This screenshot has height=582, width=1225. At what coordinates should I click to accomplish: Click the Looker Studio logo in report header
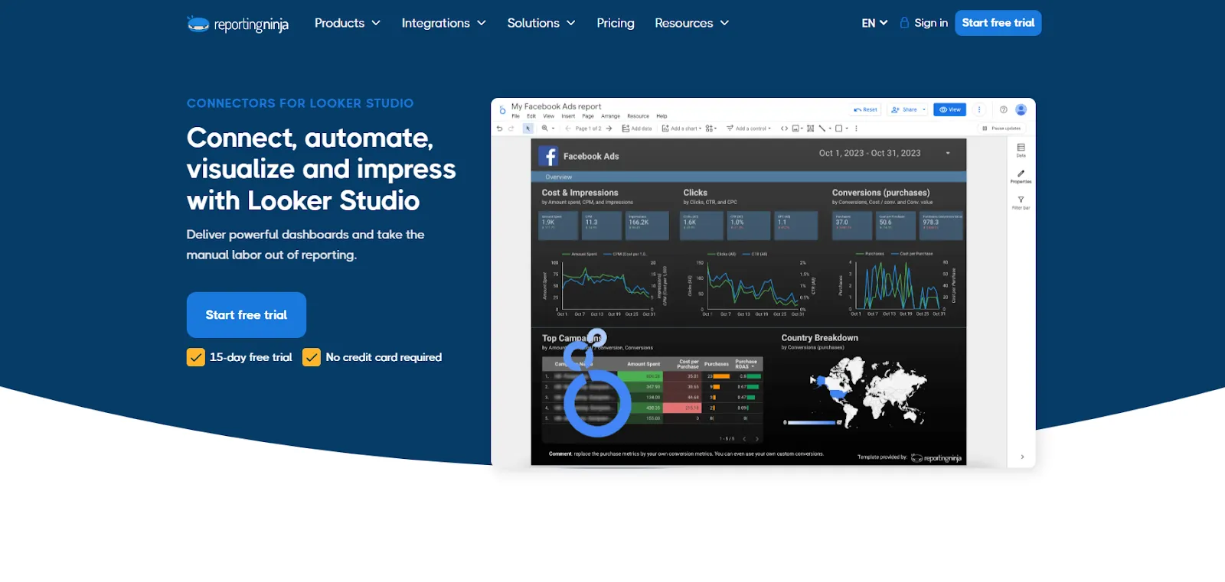tap(502, 110)
